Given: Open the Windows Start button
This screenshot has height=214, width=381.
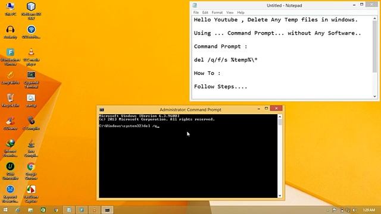Looking at the screenshot, I should 5,210.
